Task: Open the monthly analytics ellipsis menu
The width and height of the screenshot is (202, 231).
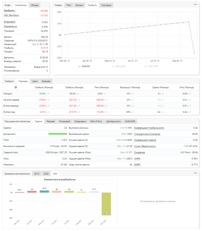Action: pos(195,173)
